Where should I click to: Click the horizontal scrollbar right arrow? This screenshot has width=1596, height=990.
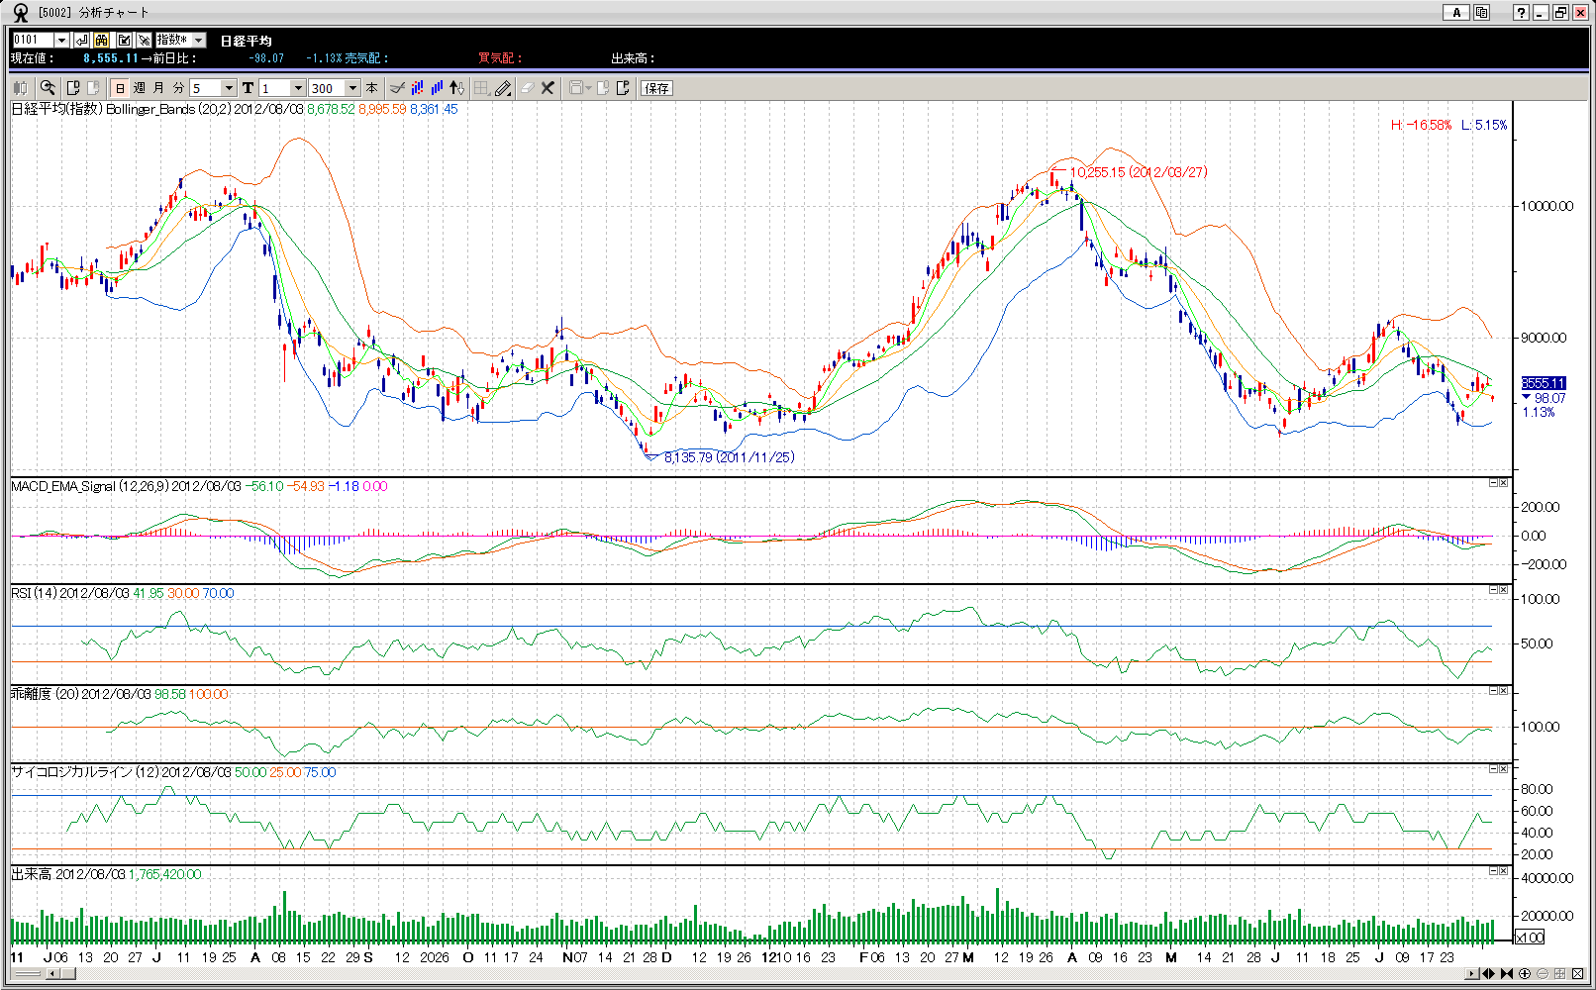click(1471, 974)
